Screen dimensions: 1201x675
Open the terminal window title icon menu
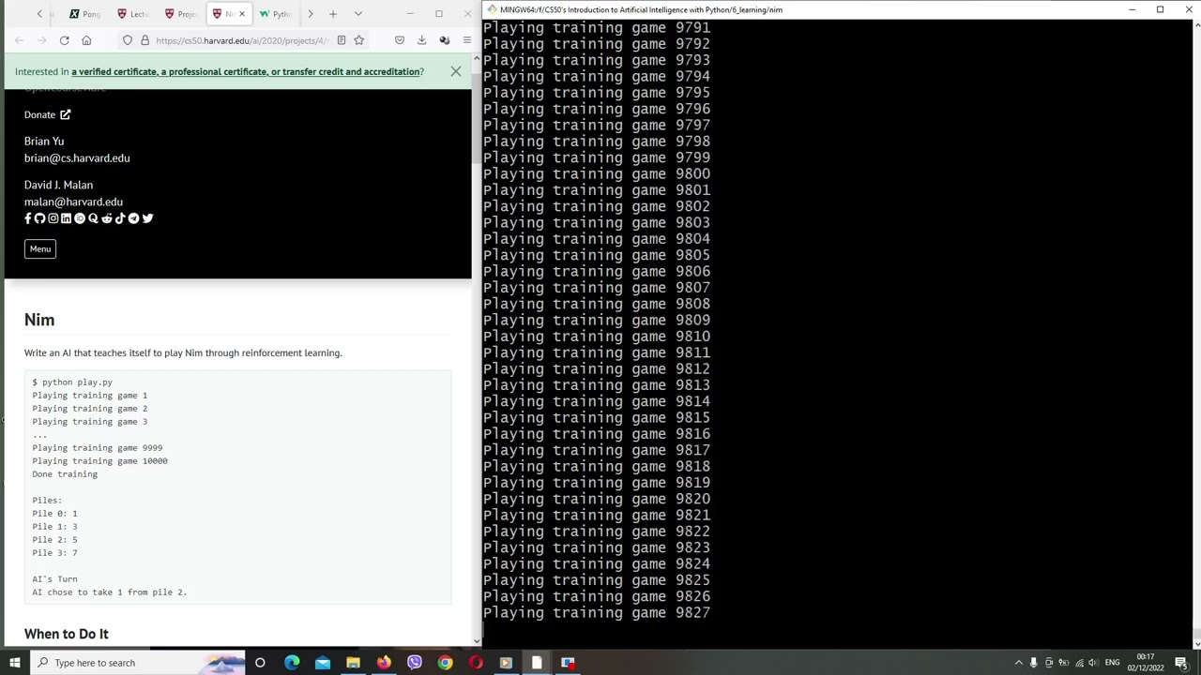(491, 9)
